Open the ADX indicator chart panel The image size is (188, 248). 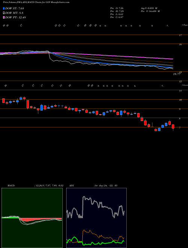pyautogui.click(x=96, y=218)
